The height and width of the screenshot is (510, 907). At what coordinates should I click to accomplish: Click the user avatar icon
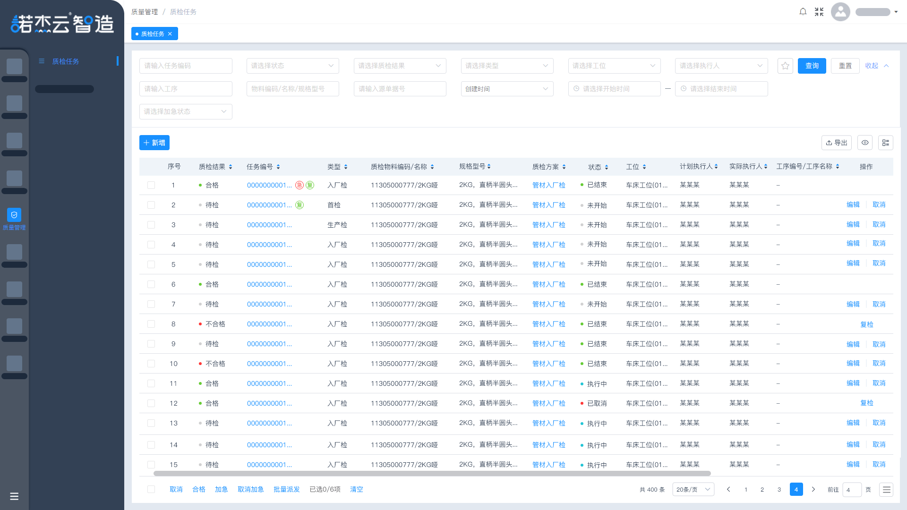840,12
